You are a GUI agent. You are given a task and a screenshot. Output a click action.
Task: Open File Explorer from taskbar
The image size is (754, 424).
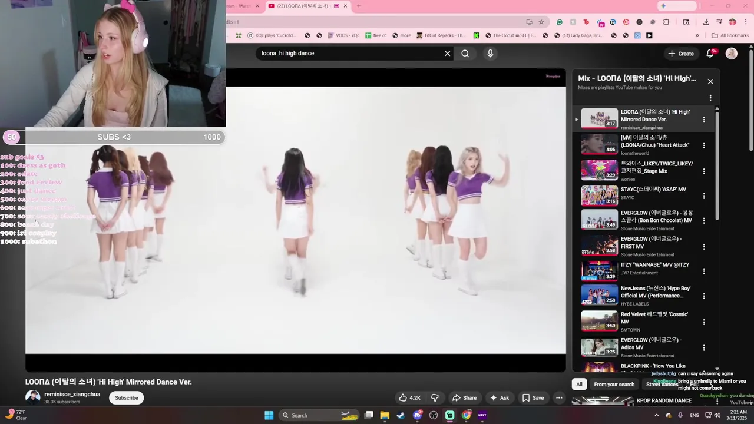tap(385, 415)
